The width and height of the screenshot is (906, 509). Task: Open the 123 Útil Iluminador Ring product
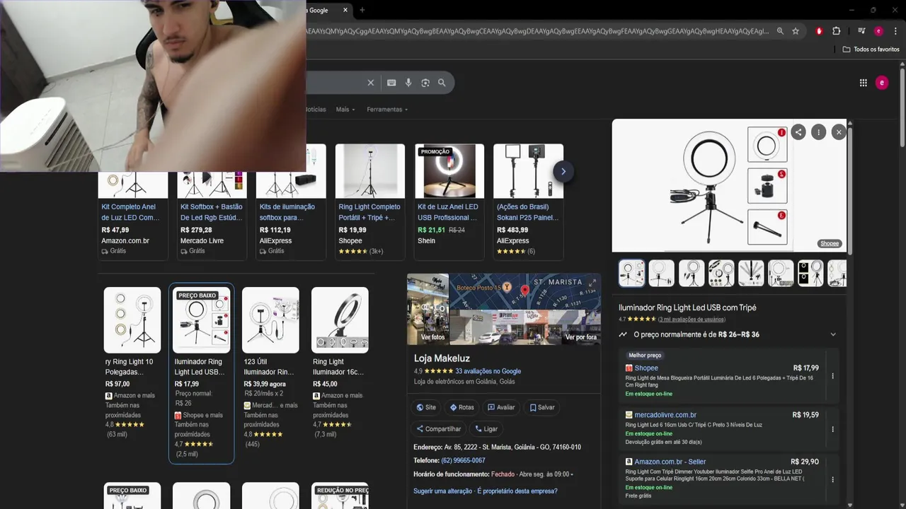tap(270, 368)
